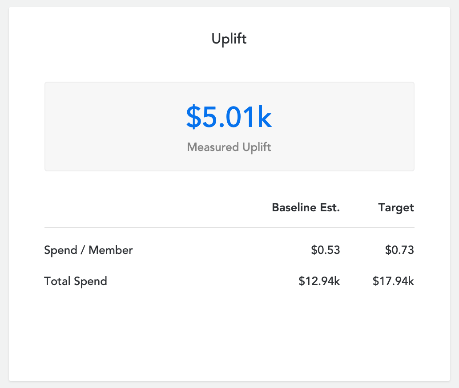459x388 pixels.
Task: Click the Uplift card title
Action: [229, 39]
